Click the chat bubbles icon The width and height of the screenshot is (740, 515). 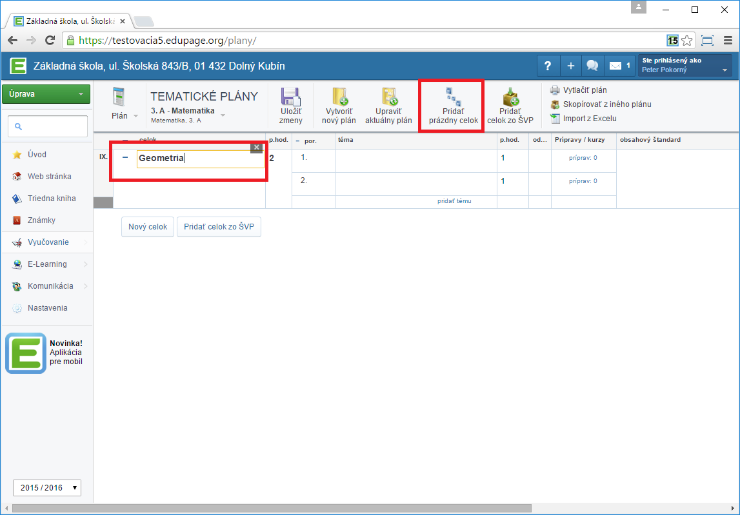[x=592, y=66]
